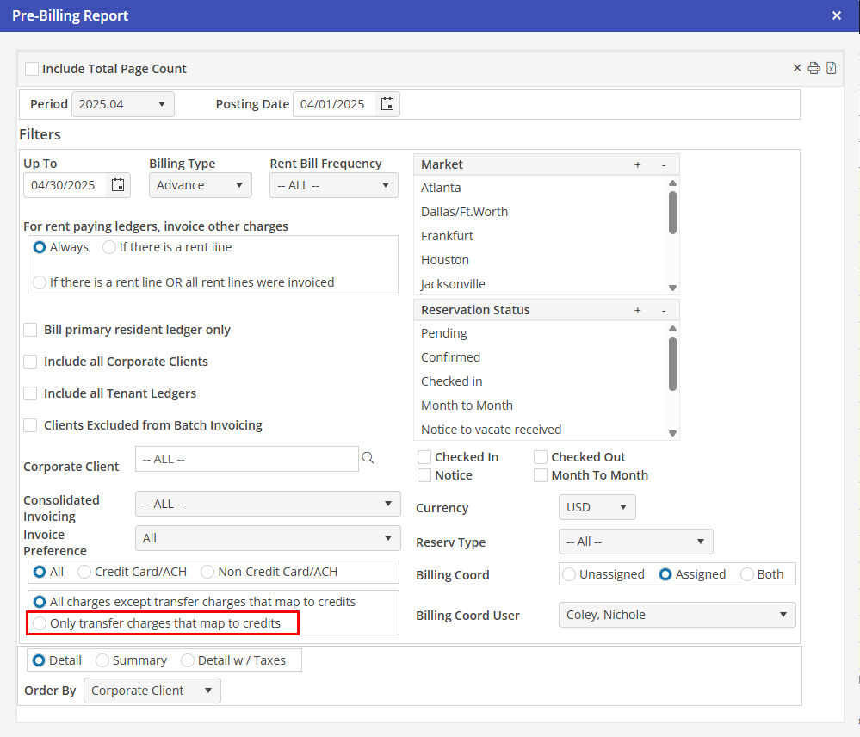Select Only transfer charges that map to credits

(x=40, y=623)
